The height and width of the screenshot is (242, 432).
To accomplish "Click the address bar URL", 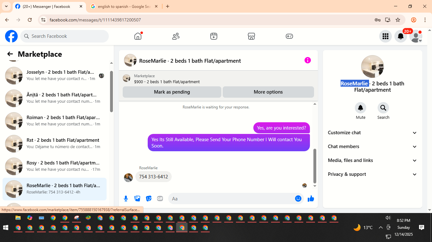I will coord(95,20).
